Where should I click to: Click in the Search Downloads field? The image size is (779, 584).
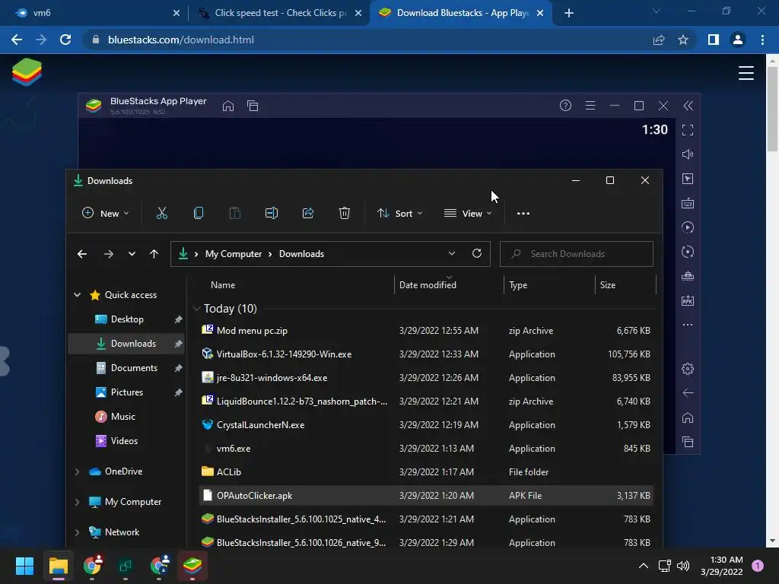click(577, 254)
